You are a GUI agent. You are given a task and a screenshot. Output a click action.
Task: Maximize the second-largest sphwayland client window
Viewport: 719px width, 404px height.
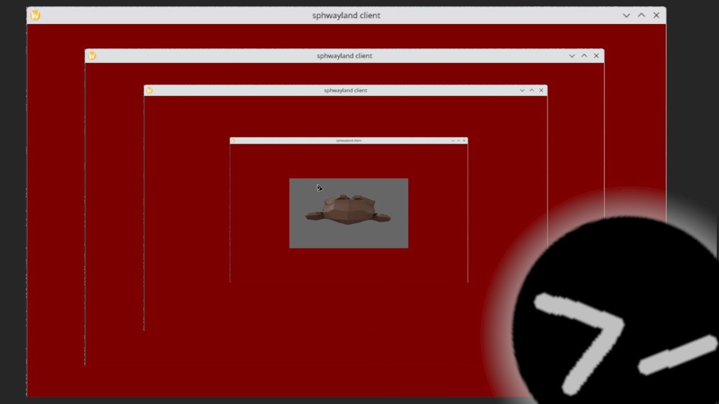pyautogui.click(x=584, y=56)
